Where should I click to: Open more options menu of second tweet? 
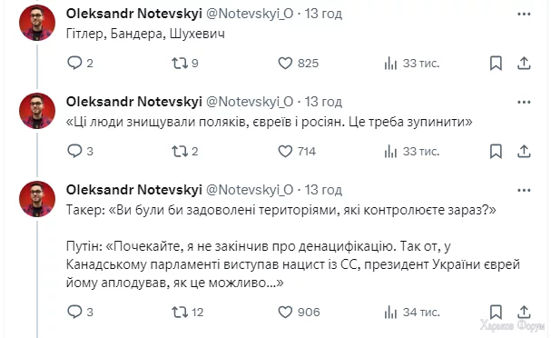pos(524,102)
